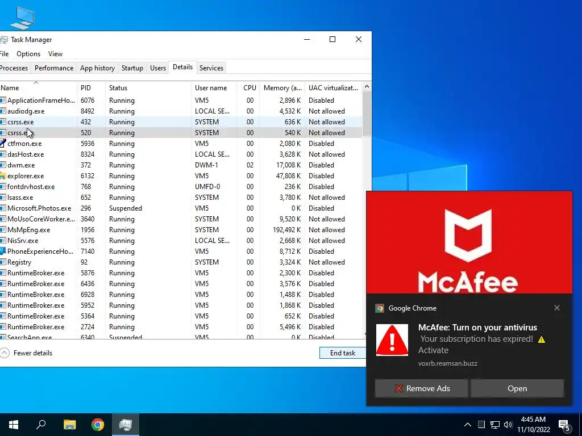Select the ApplicationFrameHost process row

[181, 100]
